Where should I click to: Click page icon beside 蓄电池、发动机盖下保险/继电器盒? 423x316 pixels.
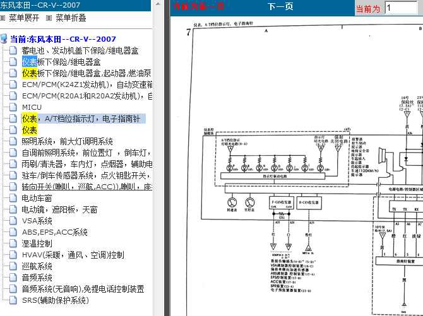[13, 50]
